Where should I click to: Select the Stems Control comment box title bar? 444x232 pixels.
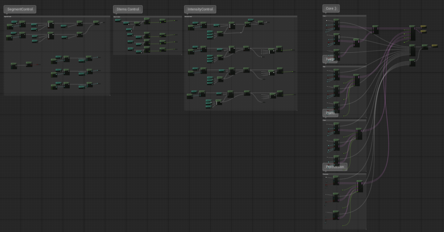[147, 16]
